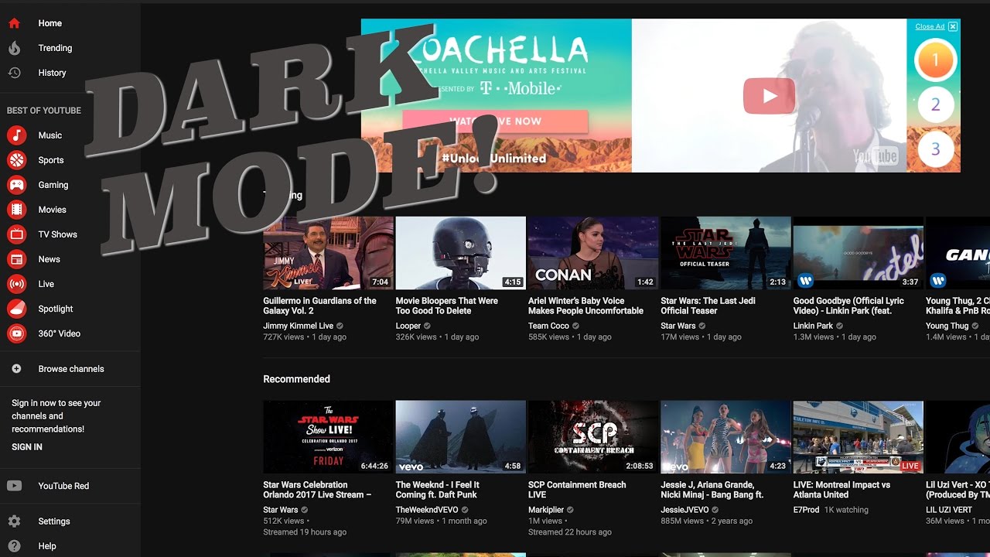This screenshot has height=557, width=990.
Task: Open Jessie J Bang Bang thumbnail
Action: [725, 437]
